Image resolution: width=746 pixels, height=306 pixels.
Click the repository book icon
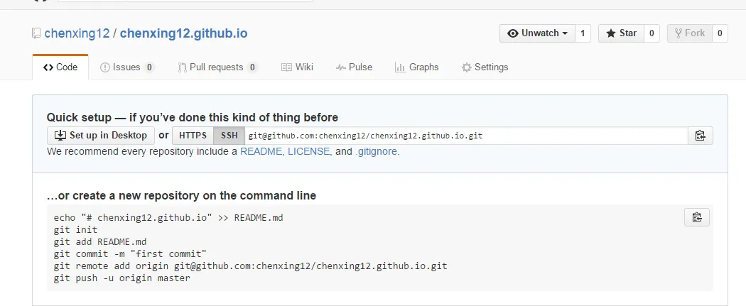click(x=36, y=33)
